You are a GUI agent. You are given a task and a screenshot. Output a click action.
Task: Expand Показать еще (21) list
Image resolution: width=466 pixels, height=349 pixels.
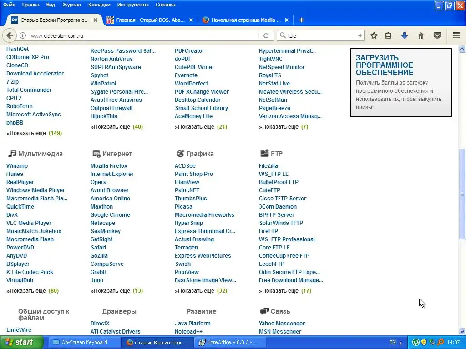click(201, 127)
